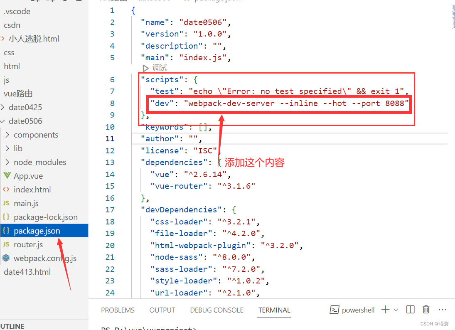The image size is (455, 330).
Task: Open the main.js JavaScript file
Action: [x=26, y=203]
